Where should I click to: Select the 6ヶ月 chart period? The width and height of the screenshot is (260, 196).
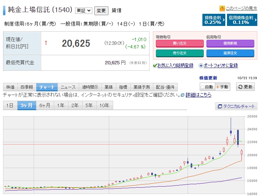click(44, 105)
